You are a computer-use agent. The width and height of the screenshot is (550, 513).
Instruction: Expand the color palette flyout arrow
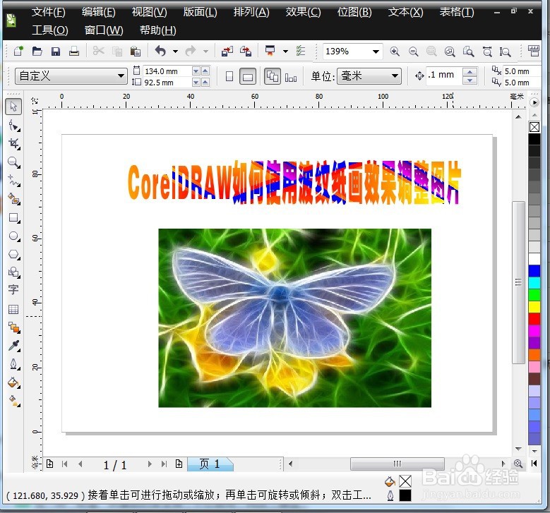(x=534, y=102)
